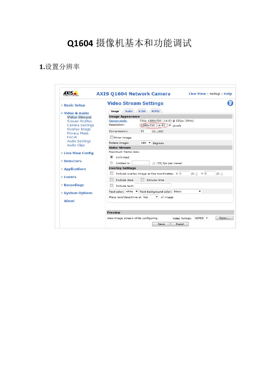Click the overlay Y coordinate field
This screenshot has width=259, height=367.
point(210,173)
